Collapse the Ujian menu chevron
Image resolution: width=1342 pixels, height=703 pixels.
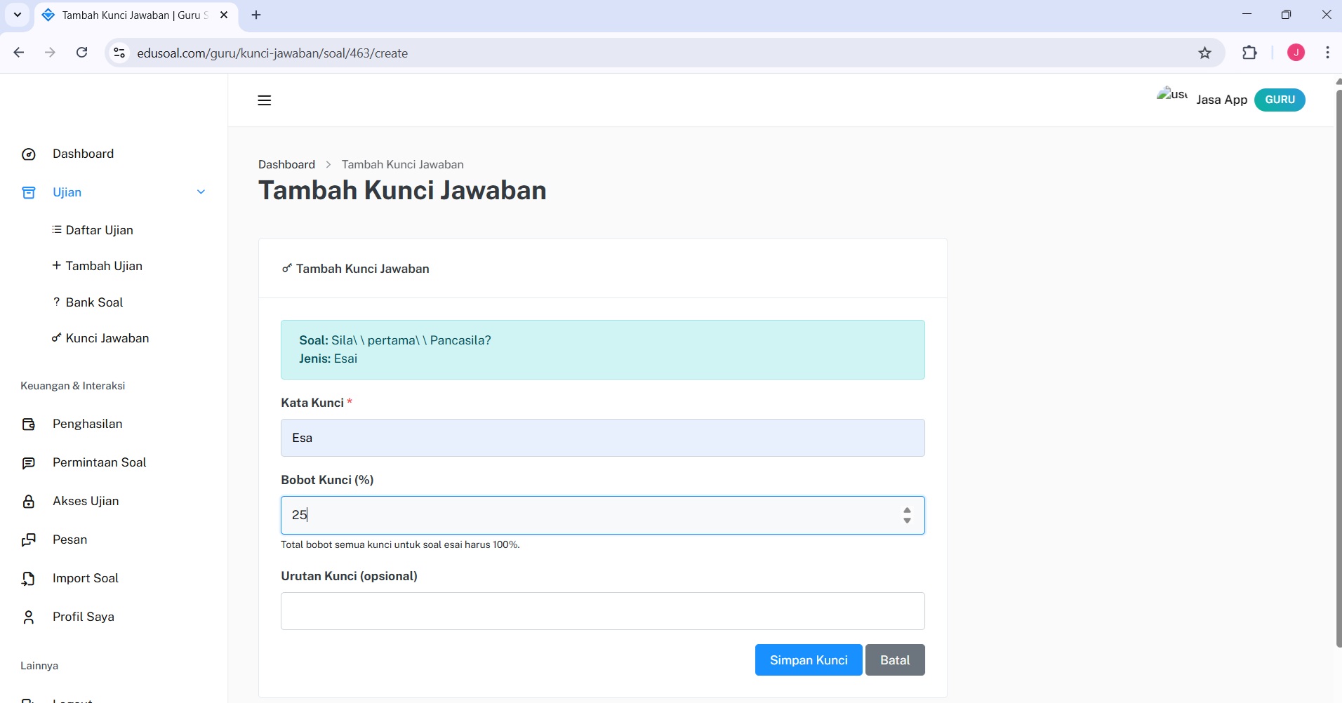[x=201, y=192]
